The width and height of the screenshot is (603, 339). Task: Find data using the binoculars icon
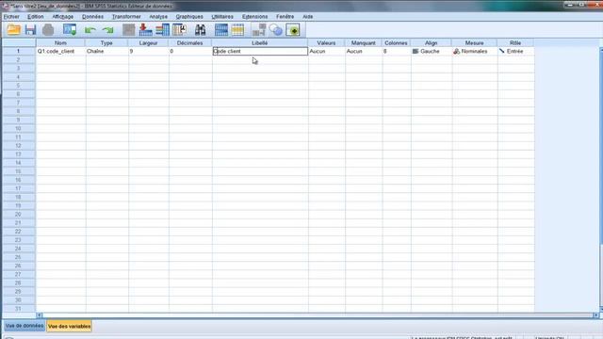point(201,29)
